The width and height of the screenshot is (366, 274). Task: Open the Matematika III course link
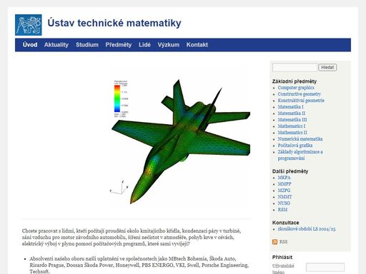point(292,120)
